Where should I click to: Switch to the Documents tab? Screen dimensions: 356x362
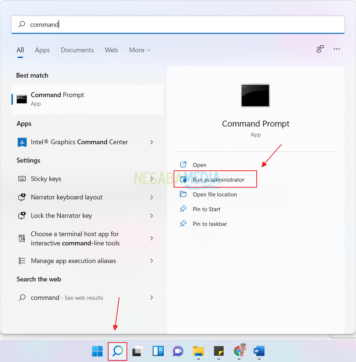pyautogui.click(x=77, y=50)
